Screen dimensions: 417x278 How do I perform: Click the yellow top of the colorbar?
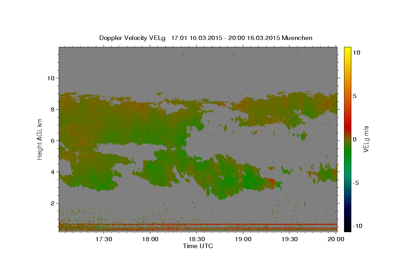point(347,50)
